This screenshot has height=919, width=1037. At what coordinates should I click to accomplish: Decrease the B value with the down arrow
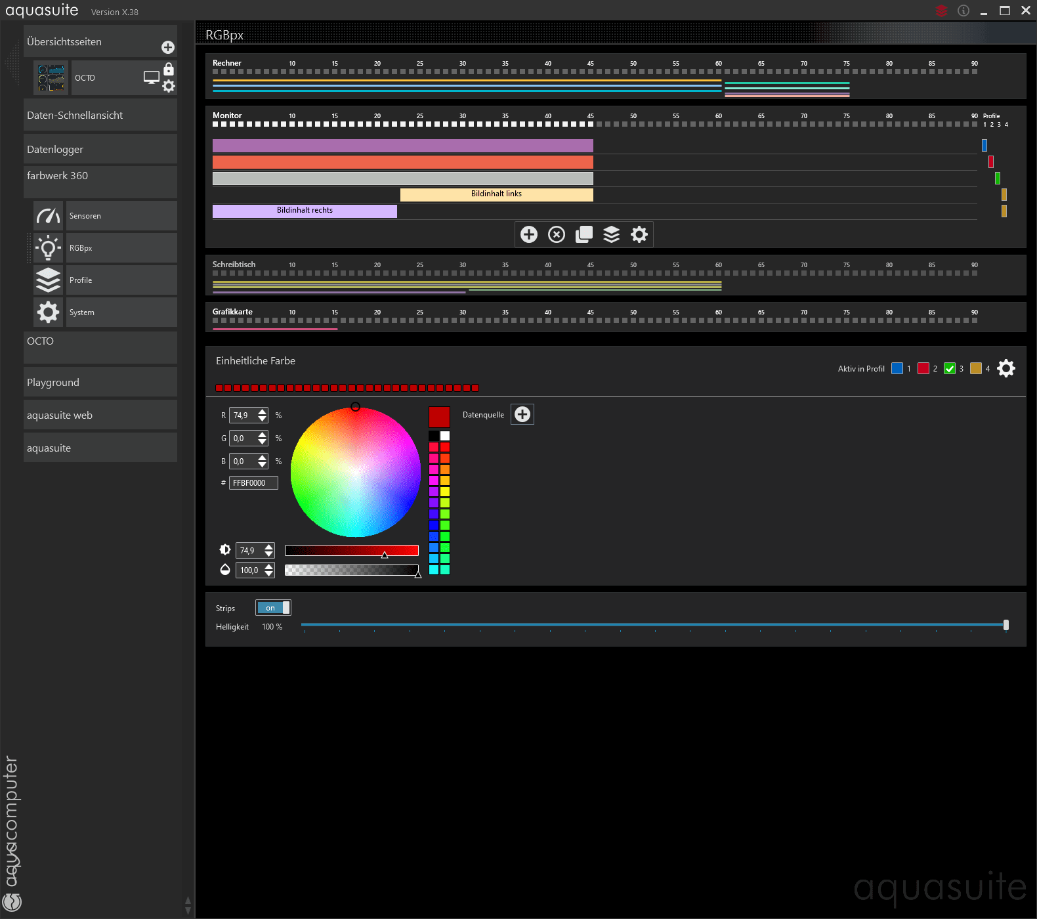point(263,465)
